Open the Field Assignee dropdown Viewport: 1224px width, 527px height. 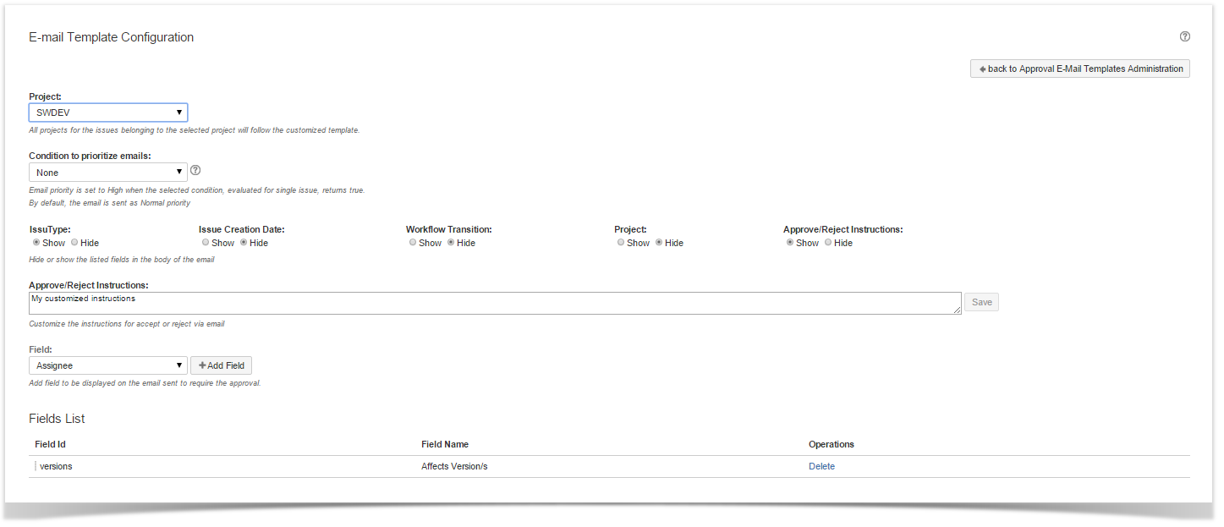coord(108,365)
